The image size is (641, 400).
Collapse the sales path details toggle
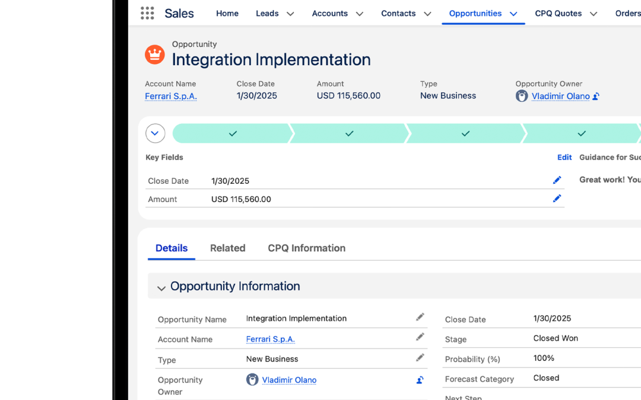[155, 133]
